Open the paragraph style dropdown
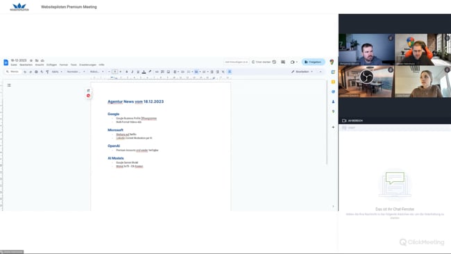 [76, 71]
